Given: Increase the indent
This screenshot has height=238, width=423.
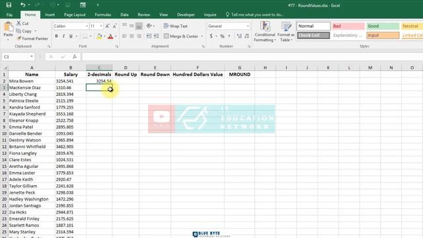Looking at the screenshot, I should pyautogui.click(x=156, y=36).
